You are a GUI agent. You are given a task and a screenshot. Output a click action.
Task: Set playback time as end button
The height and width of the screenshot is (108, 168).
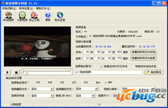143,58
